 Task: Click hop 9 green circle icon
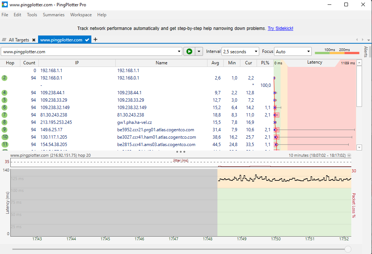(4, 130)
